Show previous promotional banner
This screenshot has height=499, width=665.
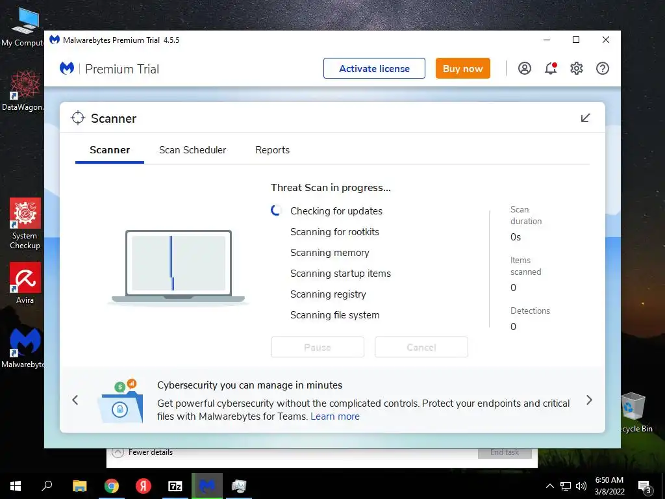75,400
